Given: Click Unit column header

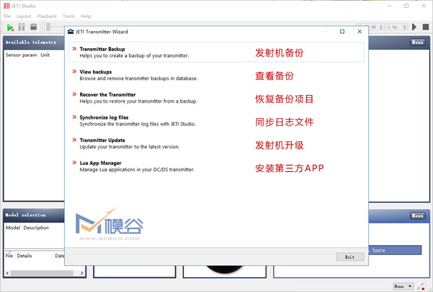Looking at the screenshot, I should (x=45, y=55).
